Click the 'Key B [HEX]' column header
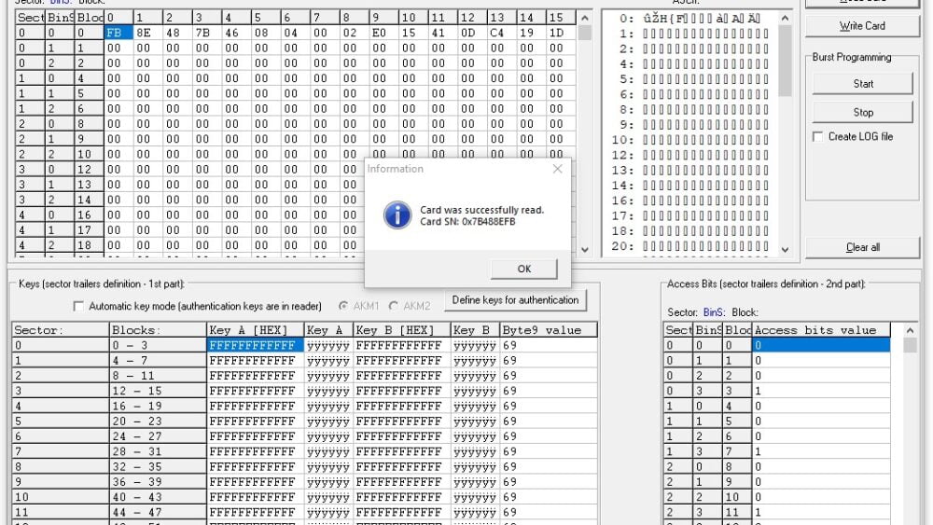Screen dimensions: 933x525 click(x=401, y=330)
